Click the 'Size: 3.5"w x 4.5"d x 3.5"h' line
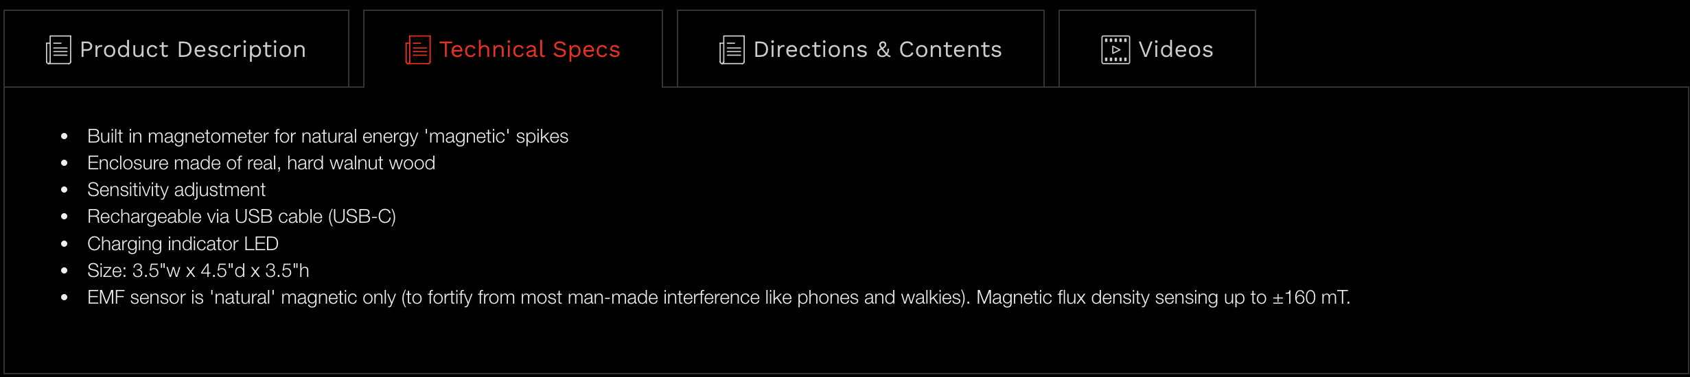1690x377 pixels. tap(198, 271)
